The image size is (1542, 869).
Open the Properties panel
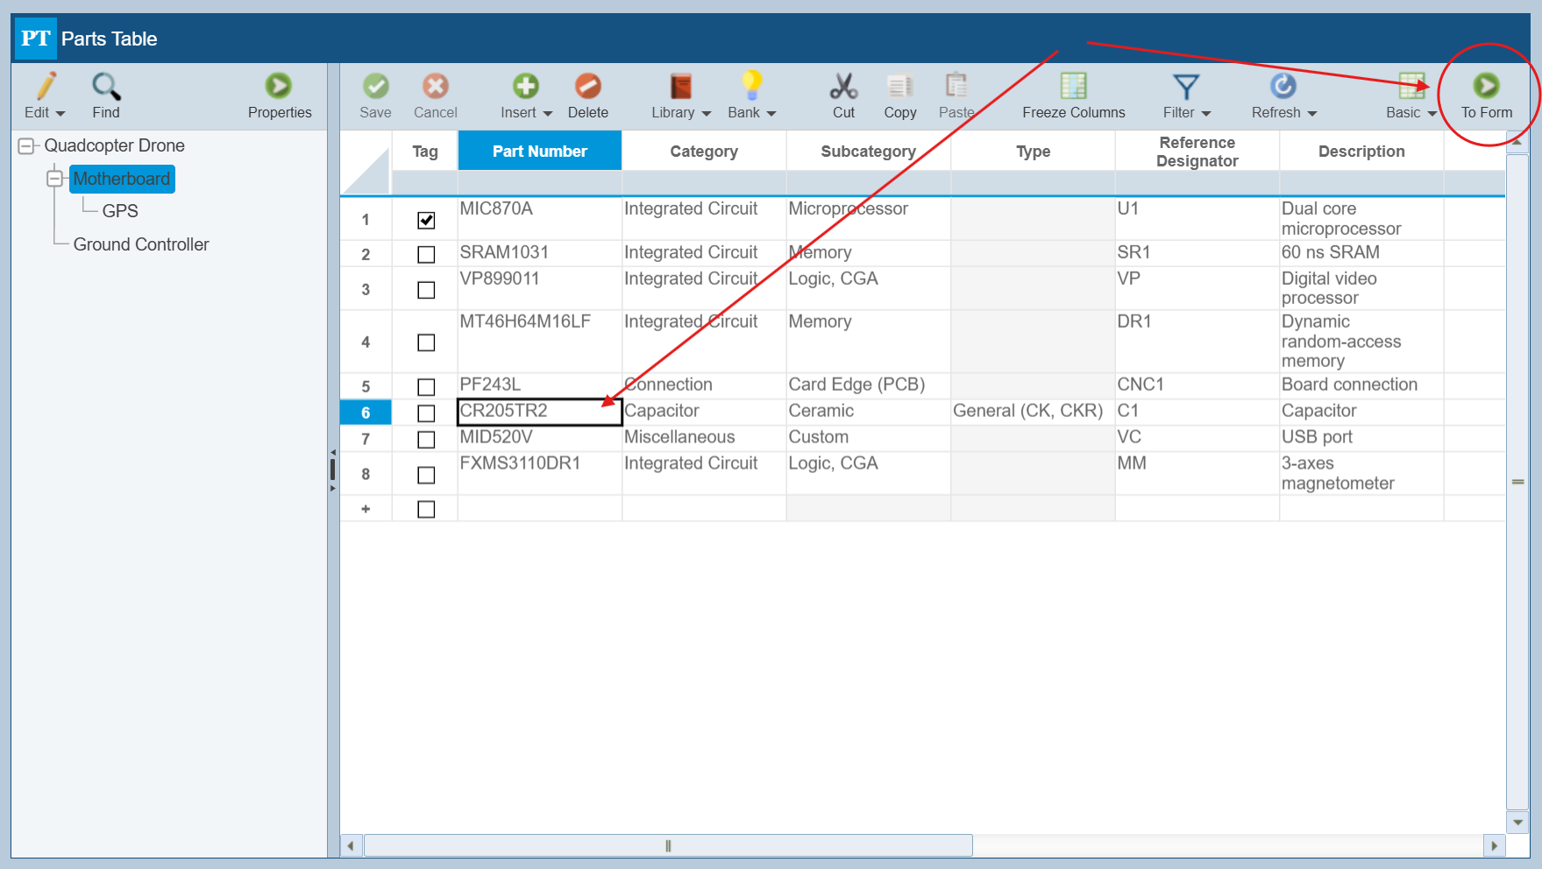[x=279, y=95]
